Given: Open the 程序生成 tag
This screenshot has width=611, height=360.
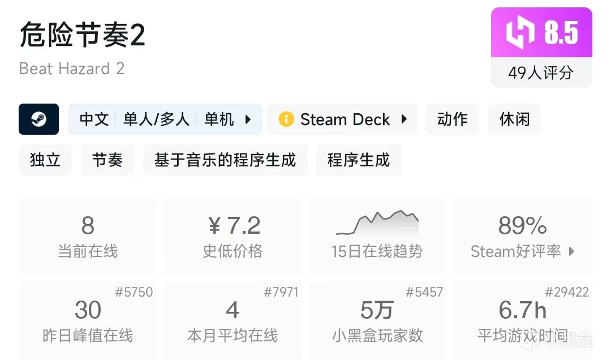Looking at the screenshot, I should click(359, 160).
